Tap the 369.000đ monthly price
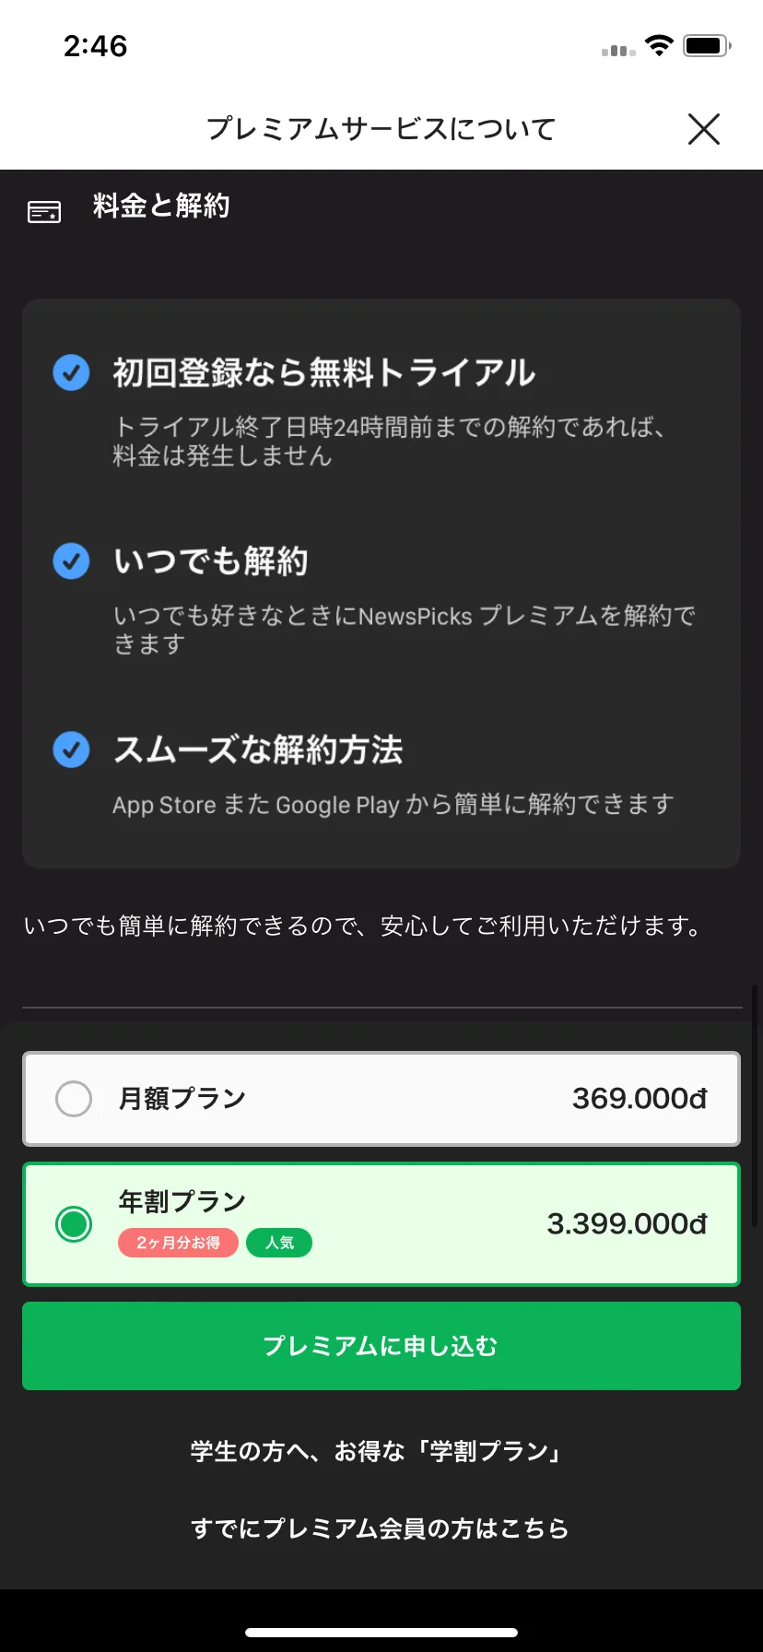The image size is (763, 1652). 640,1099
